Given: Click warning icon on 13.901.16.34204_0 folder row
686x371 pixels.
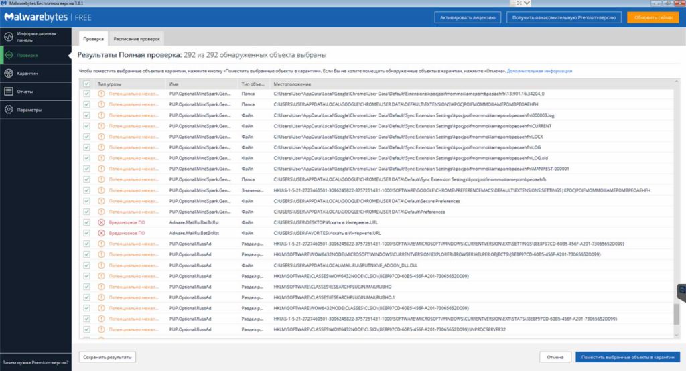Looking at the screenshot, I should 101,94.
